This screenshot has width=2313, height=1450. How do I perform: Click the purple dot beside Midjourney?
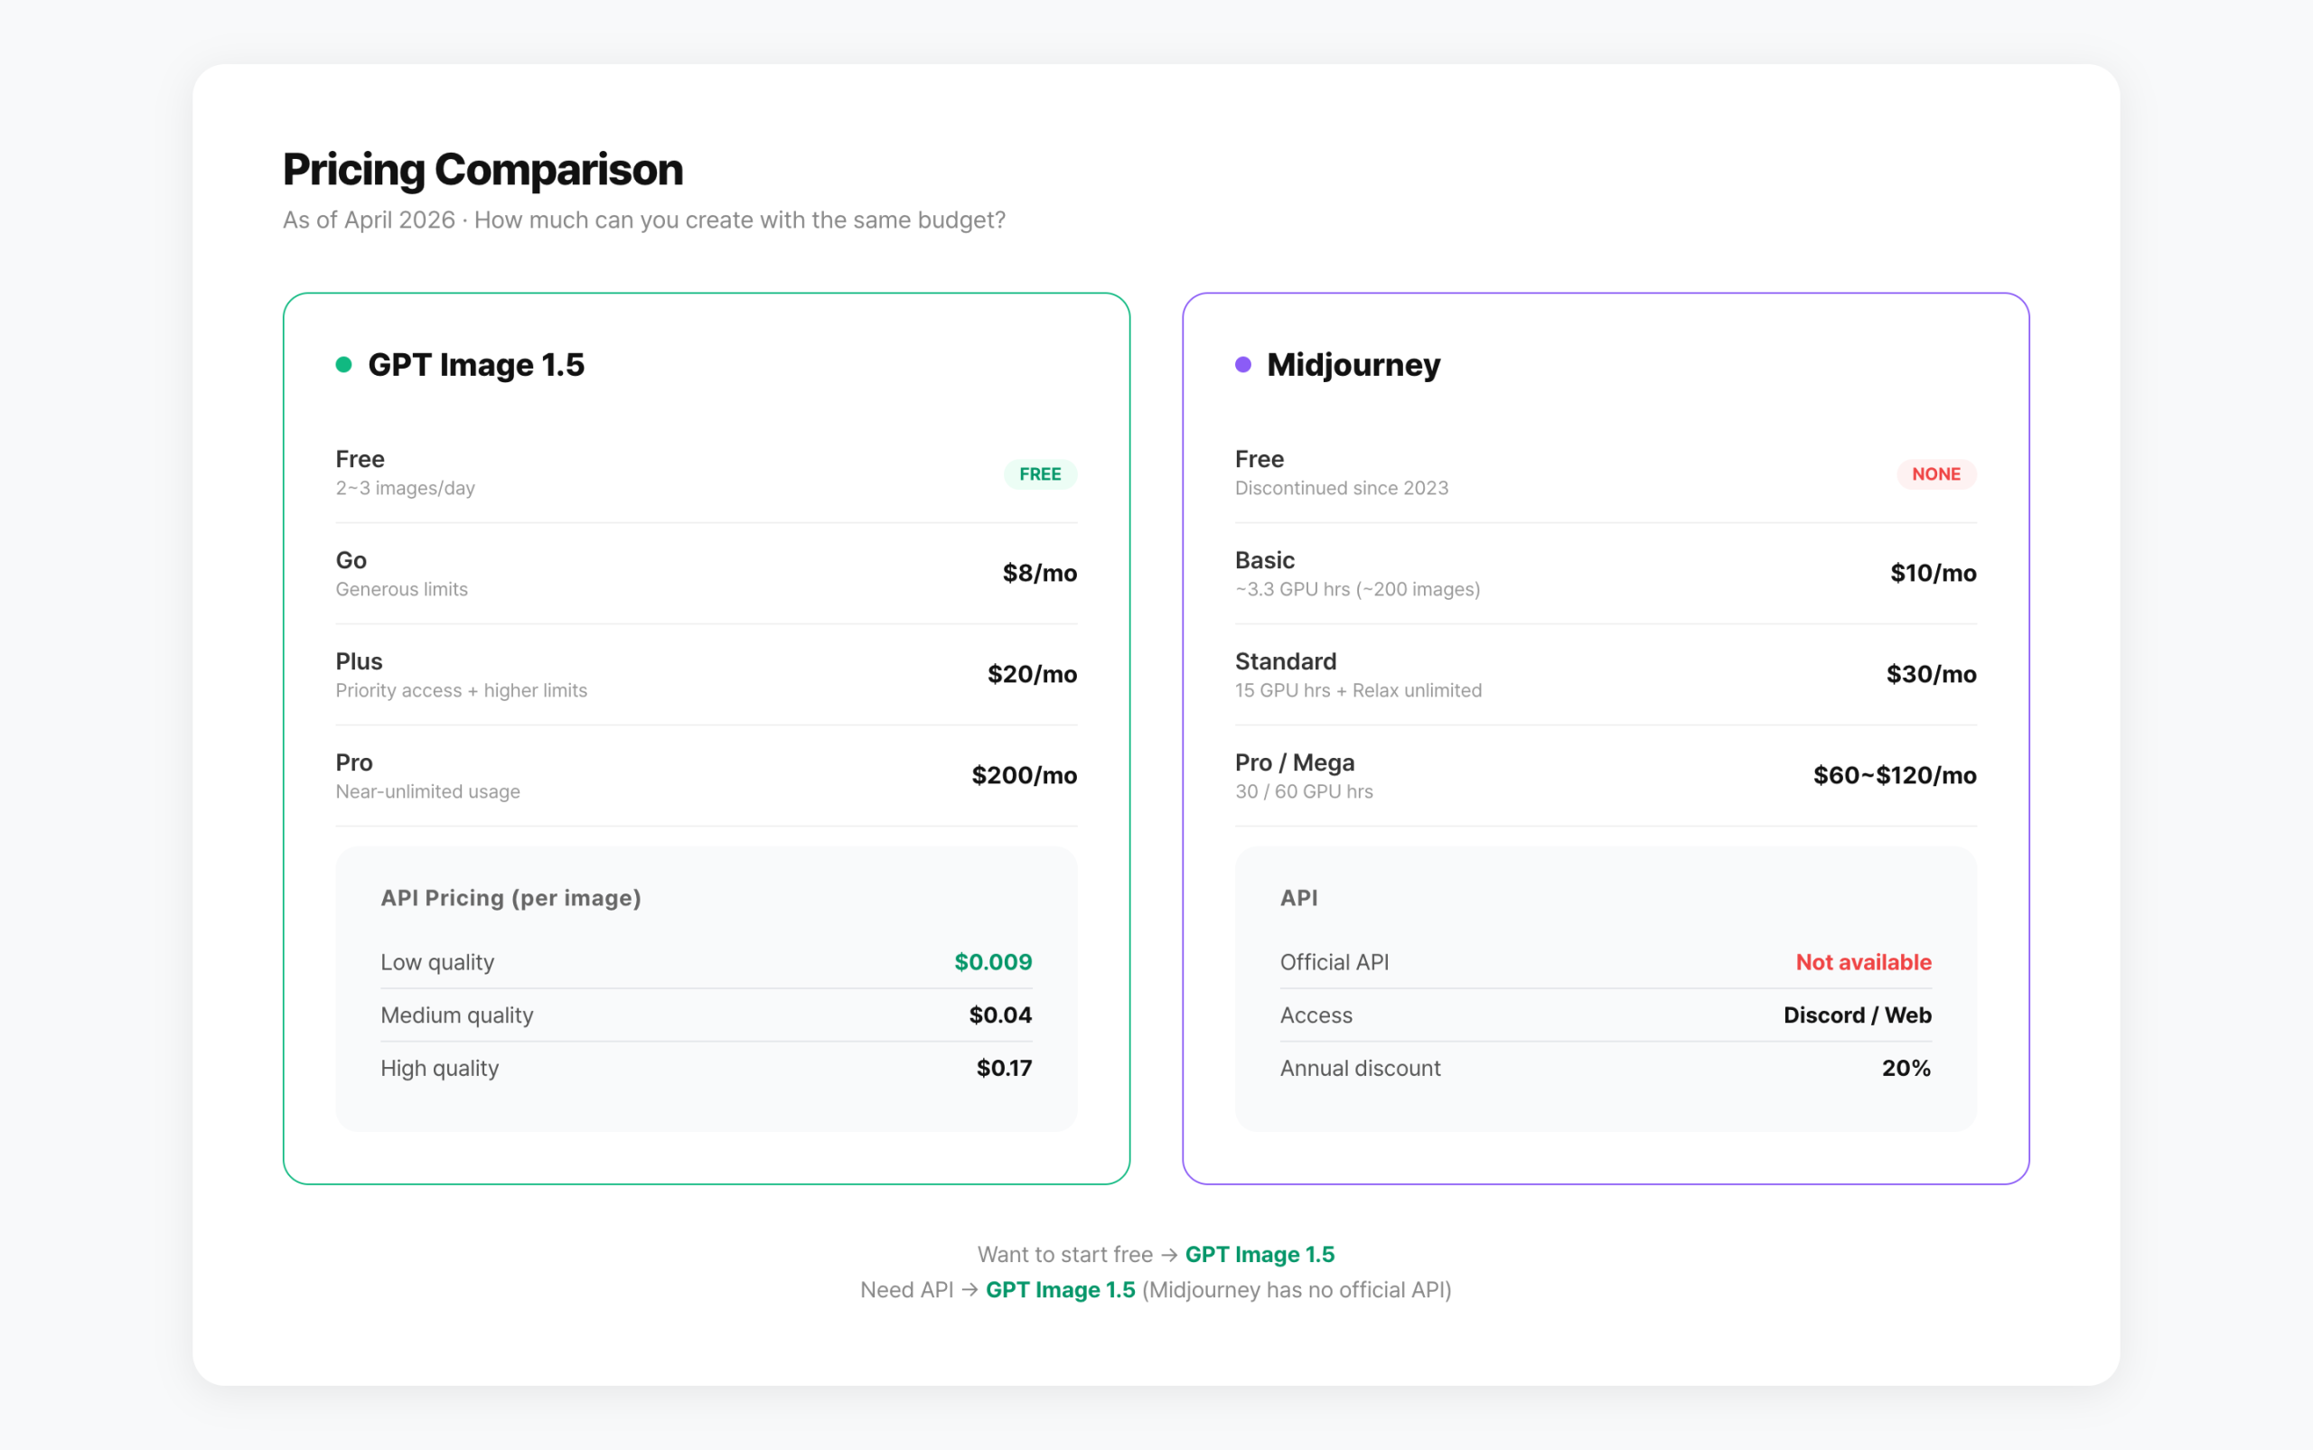(1243, 364)
